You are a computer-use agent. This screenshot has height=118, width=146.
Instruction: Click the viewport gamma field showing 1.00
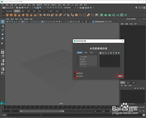tap(89, 22)
